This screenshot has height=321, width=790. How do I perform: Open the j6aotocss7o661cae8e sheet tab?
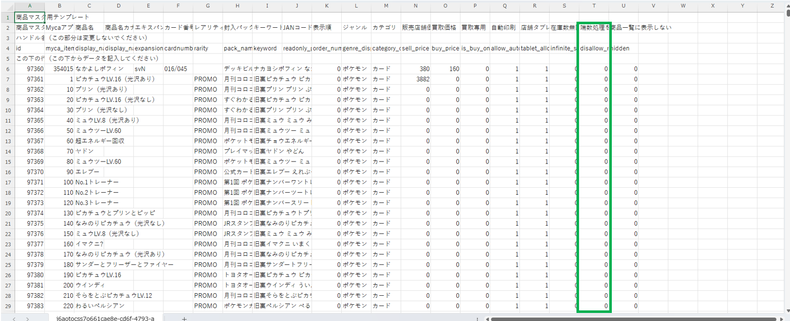point(105,318)
